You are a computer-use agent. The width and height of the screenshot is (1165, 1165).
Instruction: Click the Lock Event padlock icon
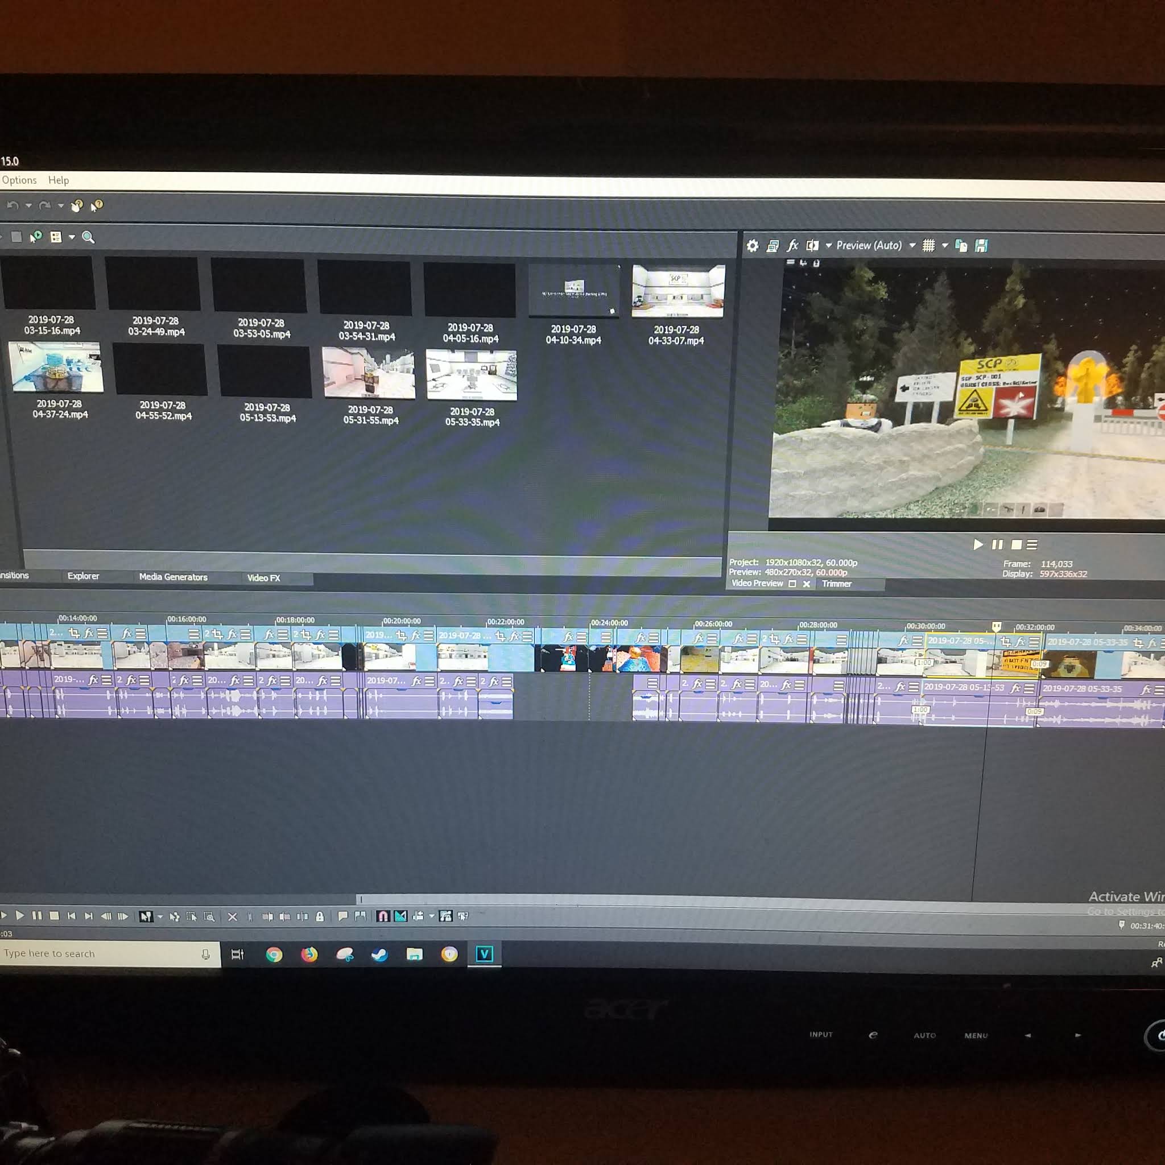point(320,916)
